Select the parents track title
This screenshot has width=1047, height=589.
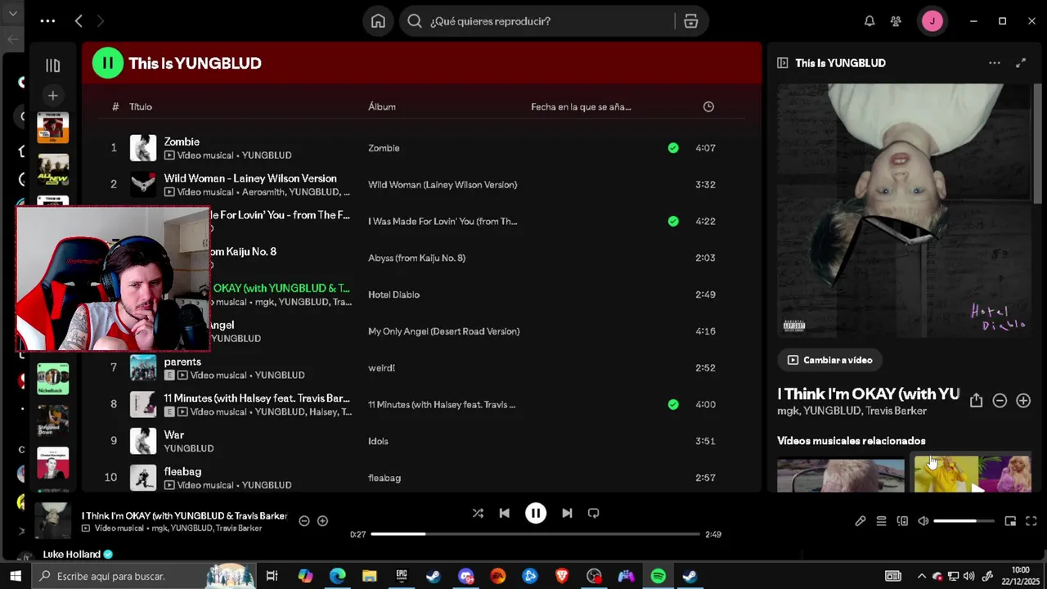point(182,362)
